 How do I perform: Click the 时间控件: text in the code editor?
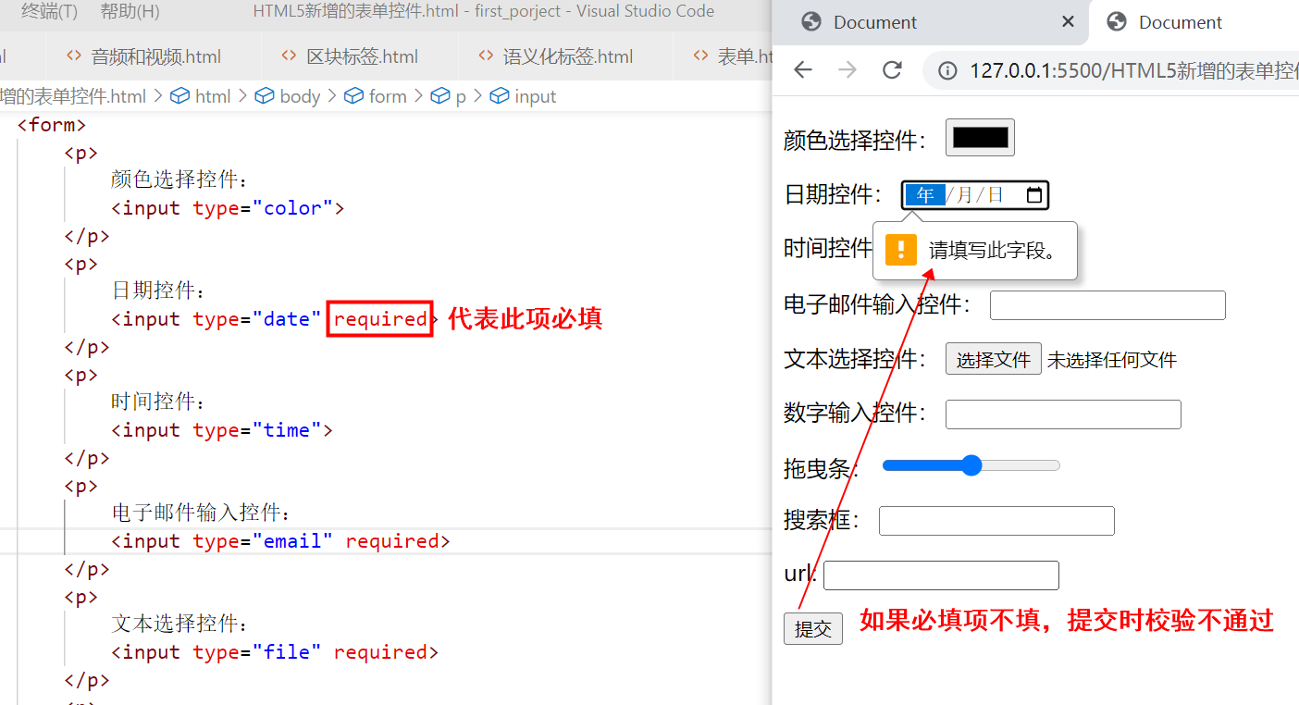(157, 402)
